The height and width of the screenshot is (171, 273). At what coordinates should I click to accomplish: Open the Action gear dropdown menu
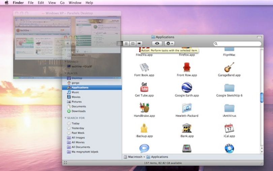pos(169,44)
